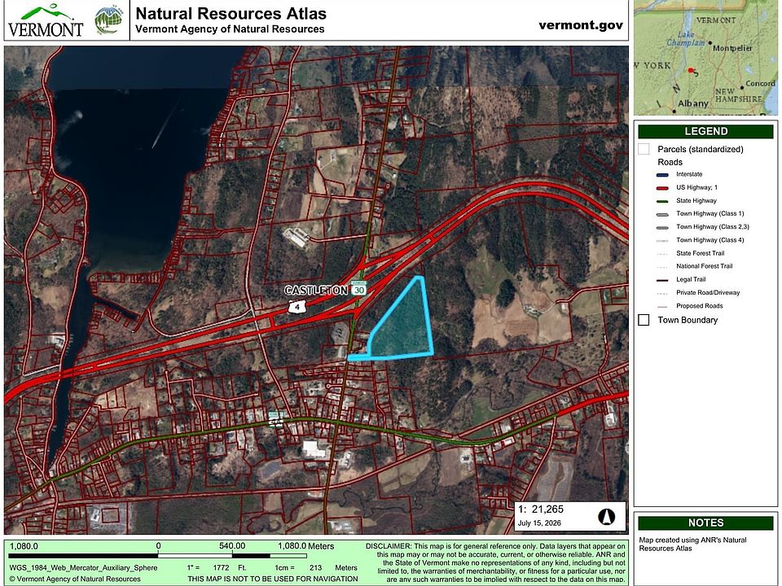Image resolution: width=782 pixels, height=586 pixels.
Task: Click the "Natural Resources Atlas" title
Action: point(231,14)
